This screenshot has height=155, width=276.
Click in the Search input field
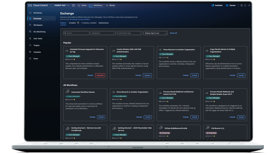[76, 33]
